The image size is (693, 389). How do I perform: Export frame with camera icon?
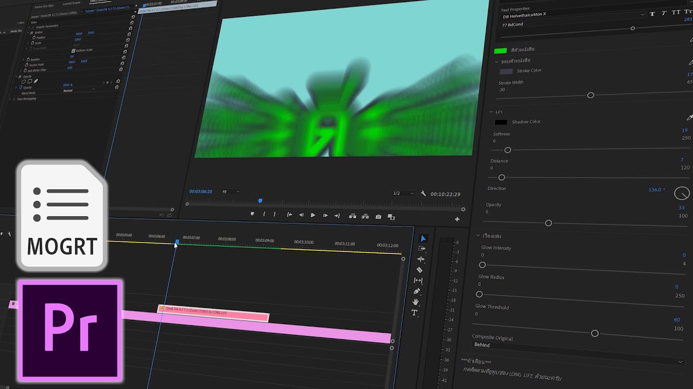(x=378, y=217)
